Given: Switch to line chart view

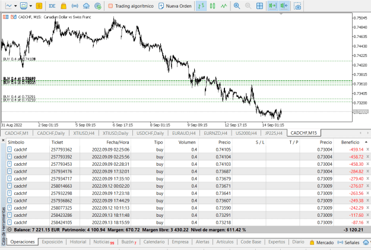Looking at the screenshot, I should (224, 6).
